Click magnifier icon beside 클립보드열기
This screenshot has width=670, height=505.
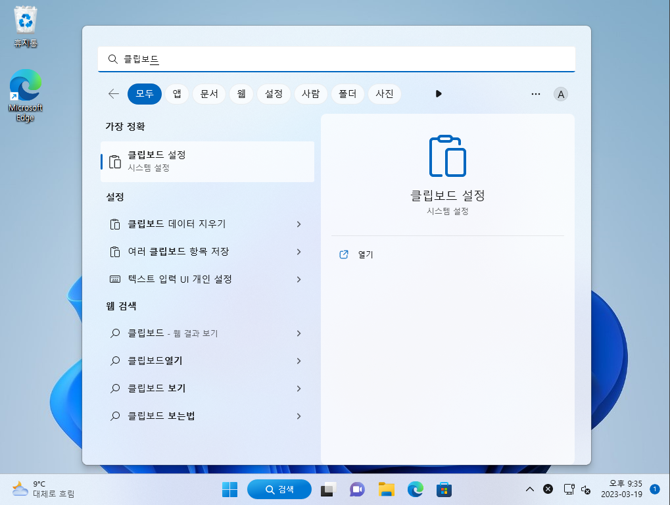tap(115, 361)
